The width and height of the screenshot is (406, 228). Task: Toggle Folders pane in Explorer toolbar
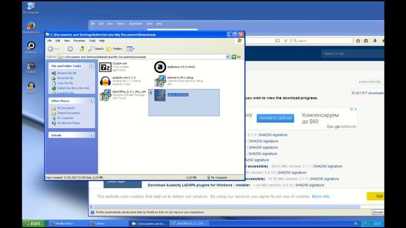click(114, 49)
